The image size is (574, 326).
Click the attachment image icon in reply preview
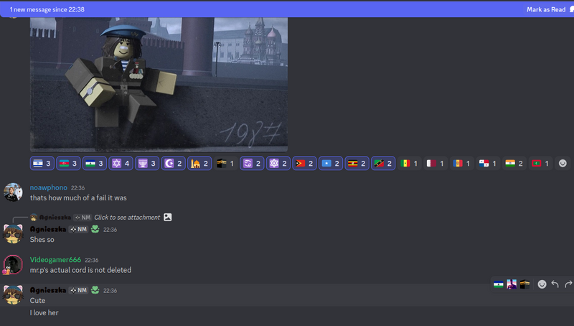(167, 218)
